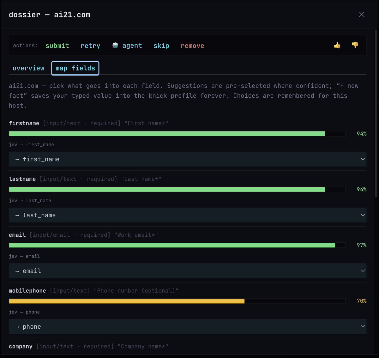Image resolution: width=379 pixels, height=358 pixels.
Task: Click the email 97% confidence bar
Action: (177, 245)
